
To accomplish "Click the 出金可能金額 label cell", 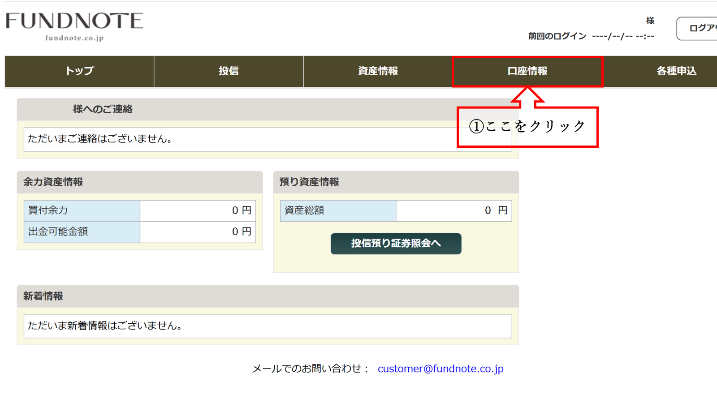I will point(82,232).
